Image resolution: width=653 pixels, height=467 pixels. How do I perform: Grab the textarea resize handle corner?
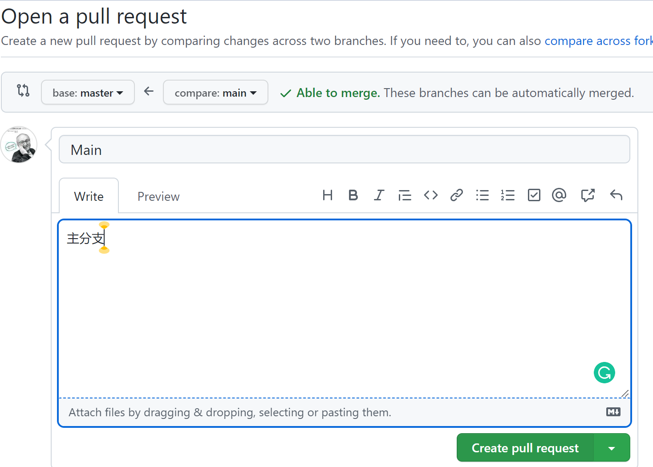click(x=625, y=393)
